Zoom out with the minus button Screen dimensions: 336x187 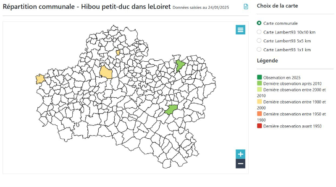point(240,164)
